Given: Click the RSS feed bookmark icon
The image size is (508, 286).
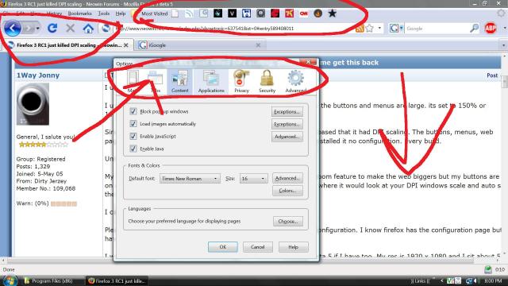Looking at the screenshot, I should [x=189, y=14].
